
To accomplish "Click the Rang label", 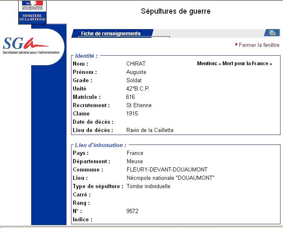I will tap(81, 203).
